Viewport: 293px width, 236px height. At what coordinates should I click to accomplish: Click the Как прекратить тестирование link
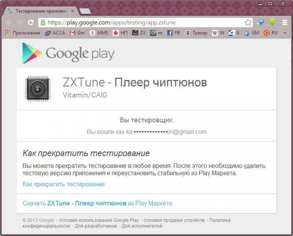coord(64,184)
